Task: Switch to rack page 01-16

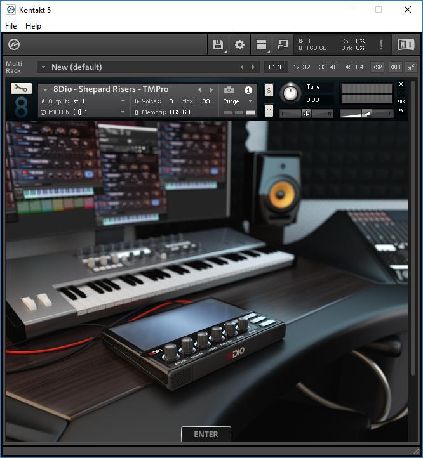Action: tap(276, 67)
